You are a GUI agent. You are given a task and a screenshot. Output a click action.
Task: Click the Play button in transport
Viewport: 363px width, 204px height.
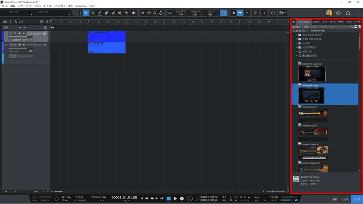[x=176, y=199]
